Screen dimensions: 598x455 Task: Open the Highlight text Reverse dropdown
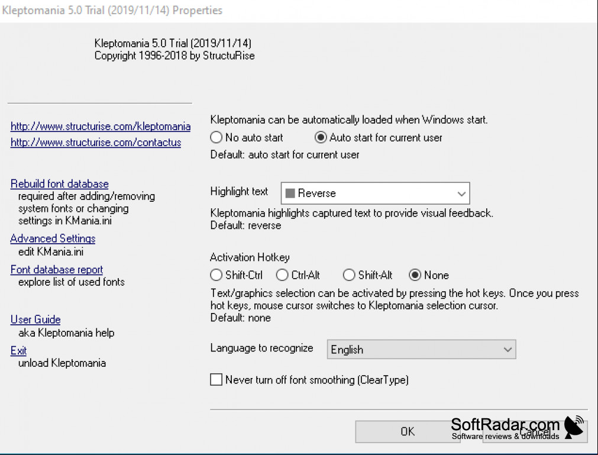pyautogui.click(x=375, y=193)
